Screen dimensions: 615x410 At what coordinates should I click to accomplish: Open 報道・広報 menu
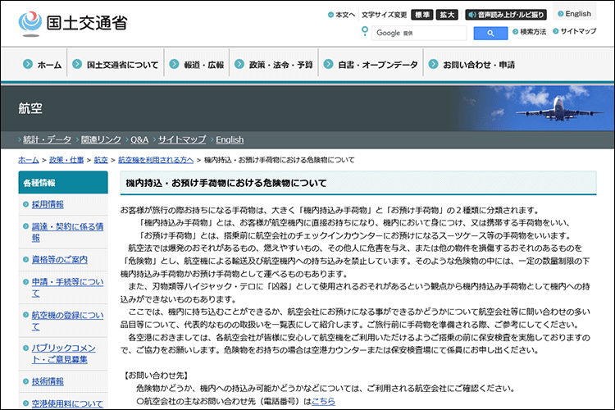(x=197, y=65)
